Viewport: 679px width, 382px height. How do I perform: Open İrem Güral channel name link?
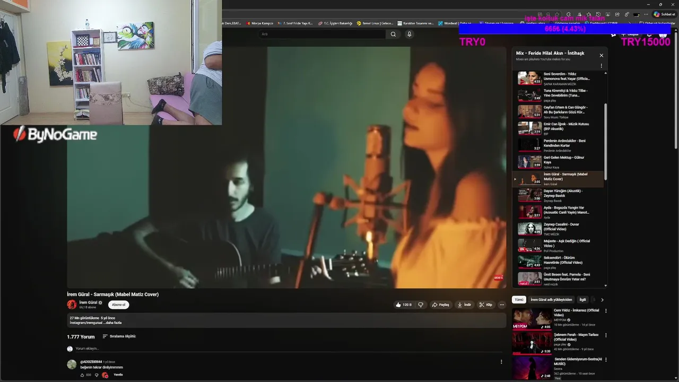click(88, 302)
